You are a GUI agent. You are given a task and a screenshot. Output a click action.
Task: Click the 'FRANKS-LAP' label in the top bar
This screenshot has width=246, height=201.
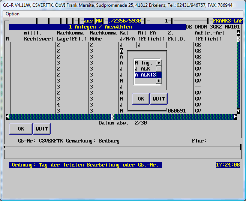tap(228, 21)
